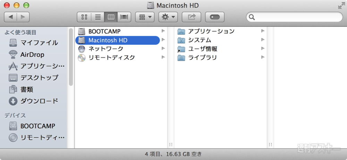Click the ユーザ情報 alias folder icon

(x=181, y=49)
